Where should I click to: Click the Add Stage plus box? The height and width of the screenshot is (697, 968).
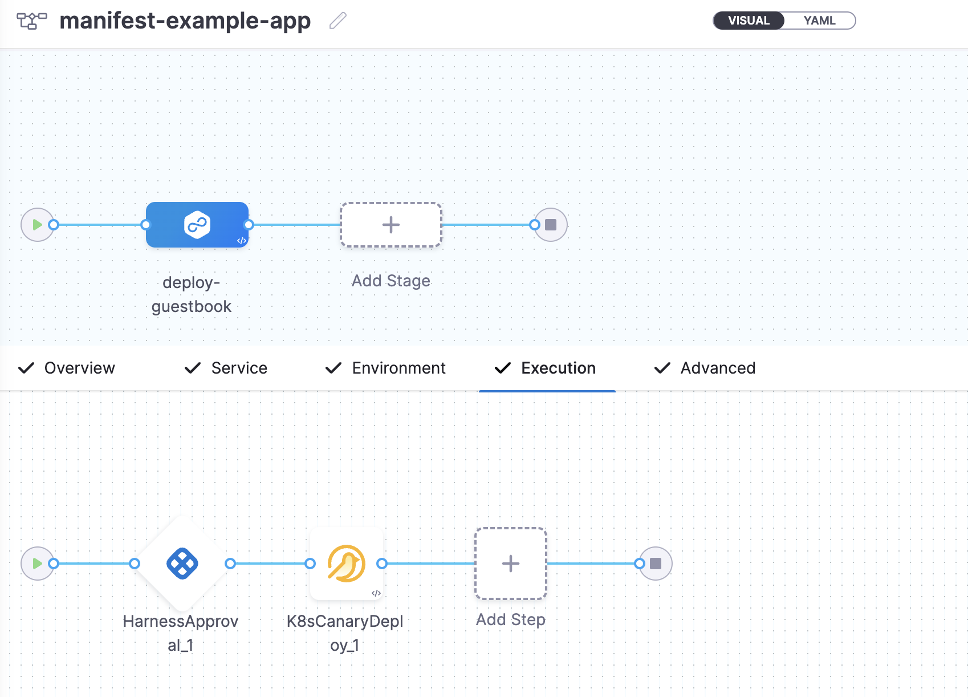(391, 225)
